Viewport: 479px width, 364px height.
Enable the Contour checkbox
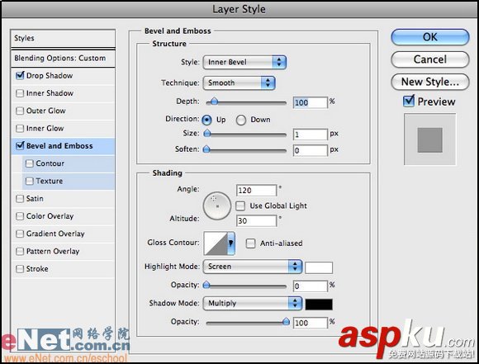(30, 163)
